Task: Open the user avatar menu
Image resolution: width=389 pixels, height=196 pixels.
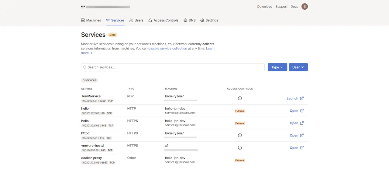Action: tap(305, 6)
